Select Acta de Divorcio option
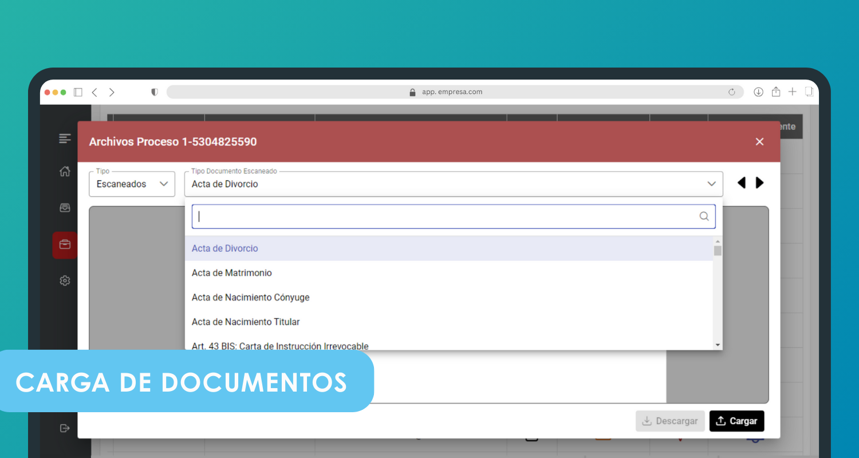This screenshot has width=859, height=458. [224, 248]
